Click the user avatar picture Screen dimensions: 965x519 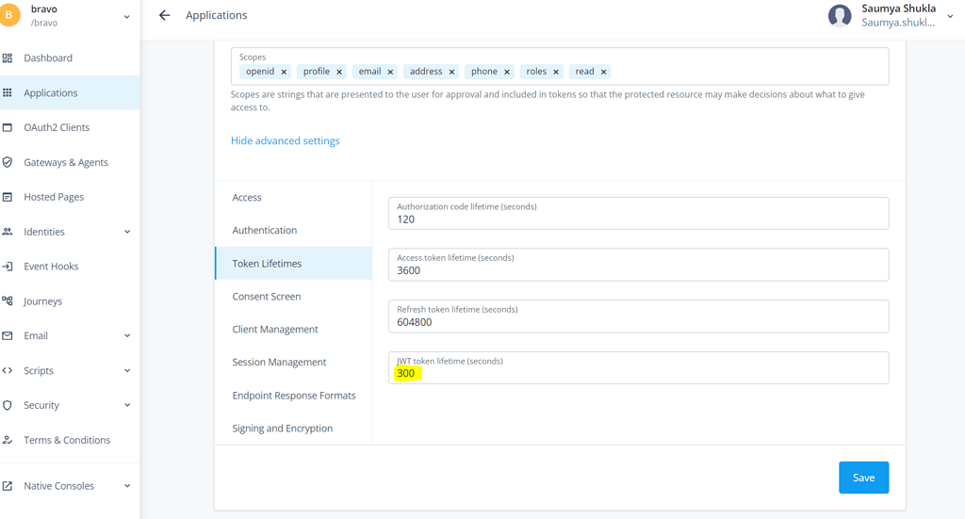coord(840,16)
